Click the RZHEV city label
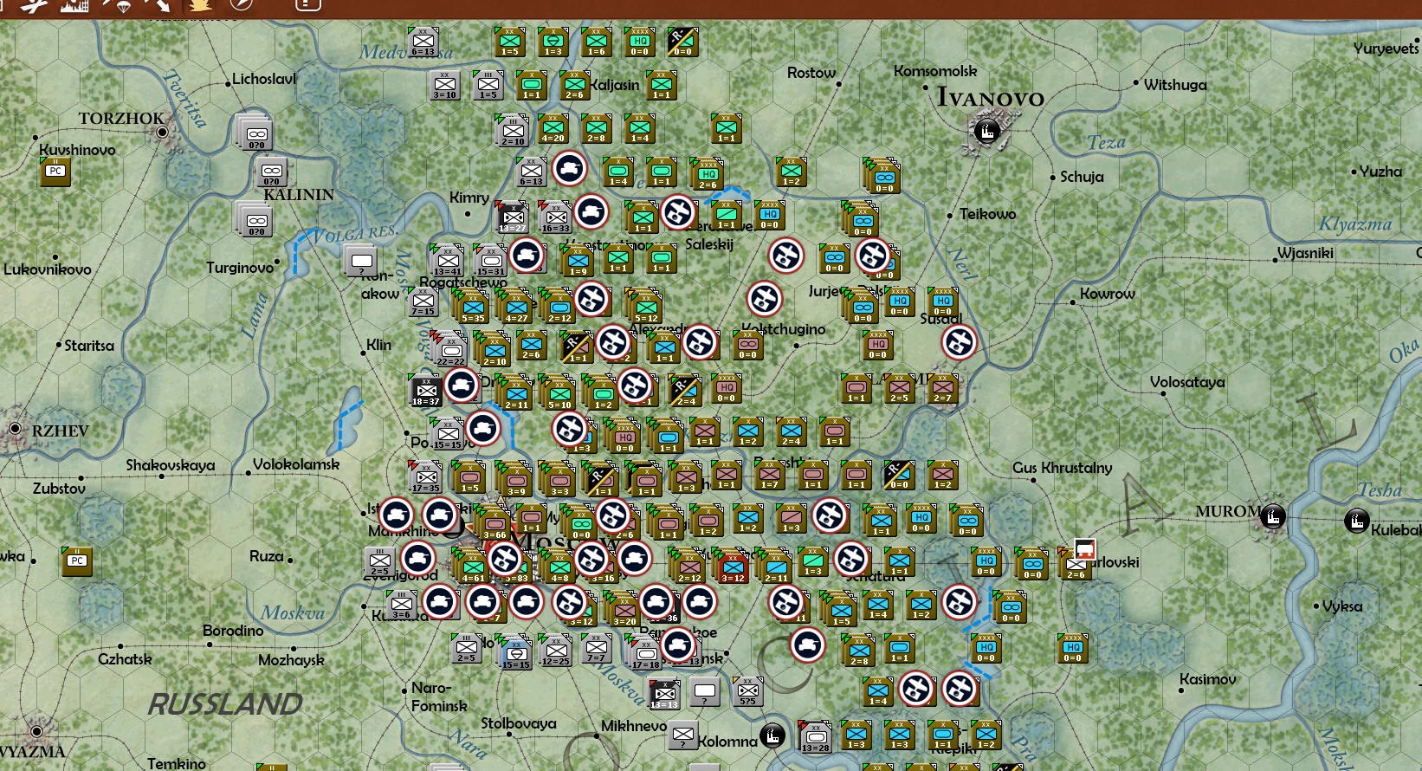 61,431
